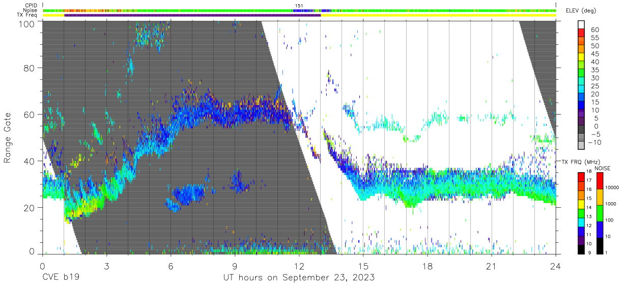Click the purple 5-10 segment of the elevation colorbar
Image resolution: width=625 pixels, height=288 pixels.
(581, 114)
